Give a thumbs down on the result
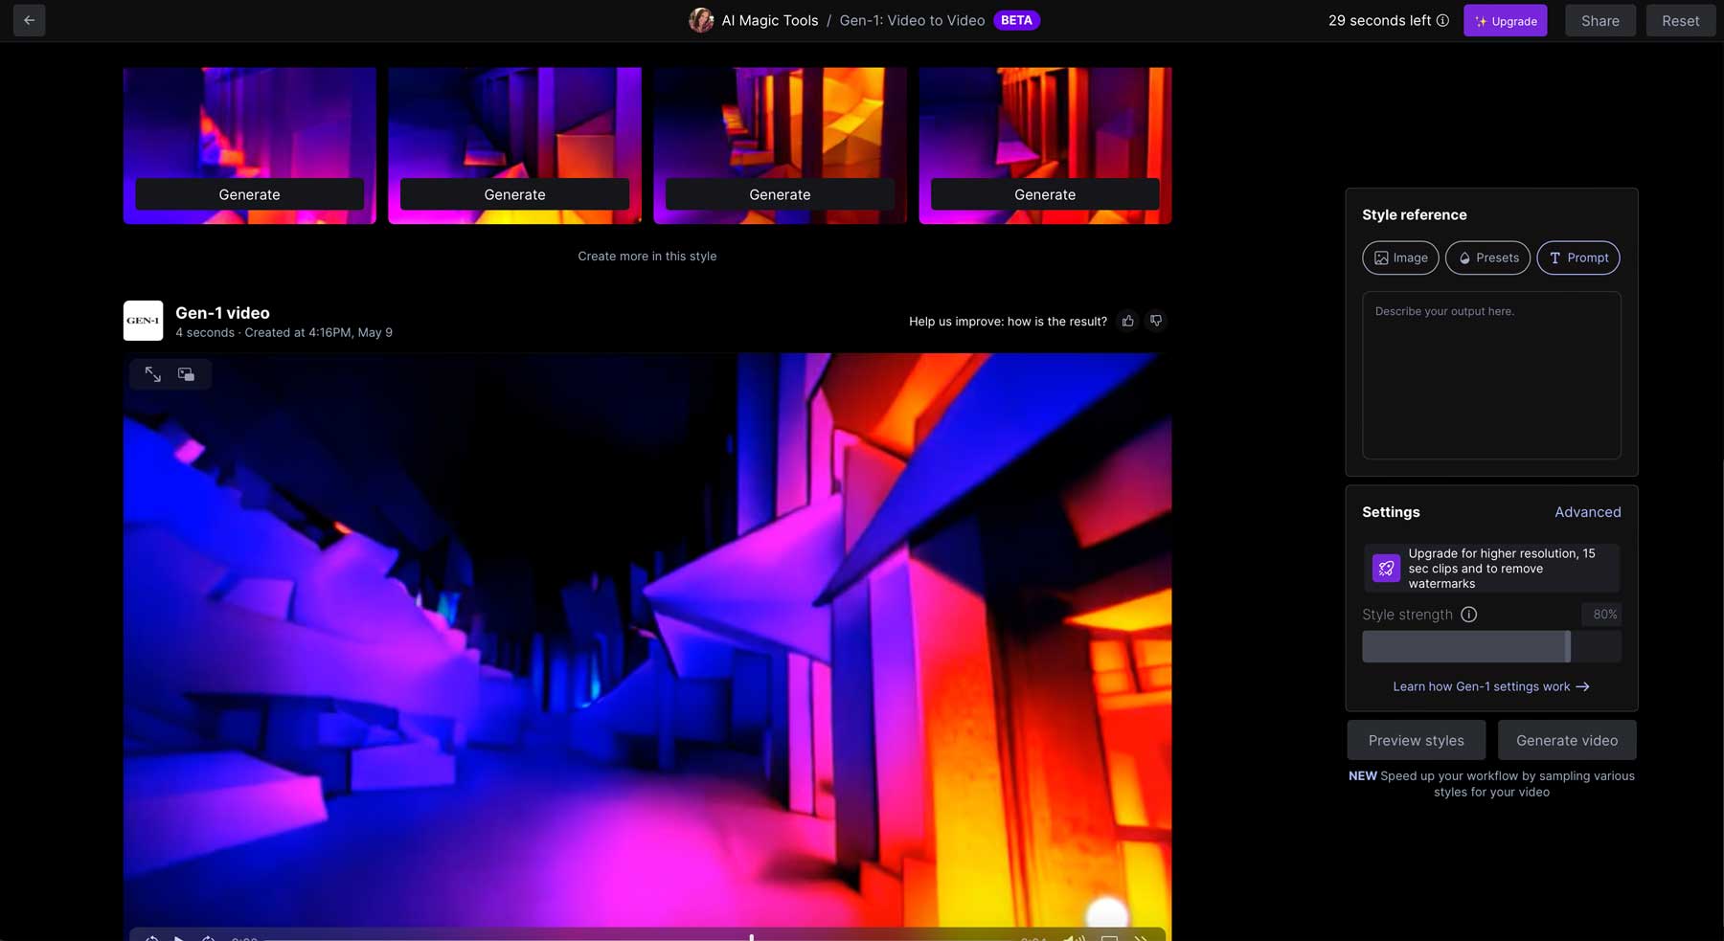The image size is (1724, 941). click(x=1156, y=321)
